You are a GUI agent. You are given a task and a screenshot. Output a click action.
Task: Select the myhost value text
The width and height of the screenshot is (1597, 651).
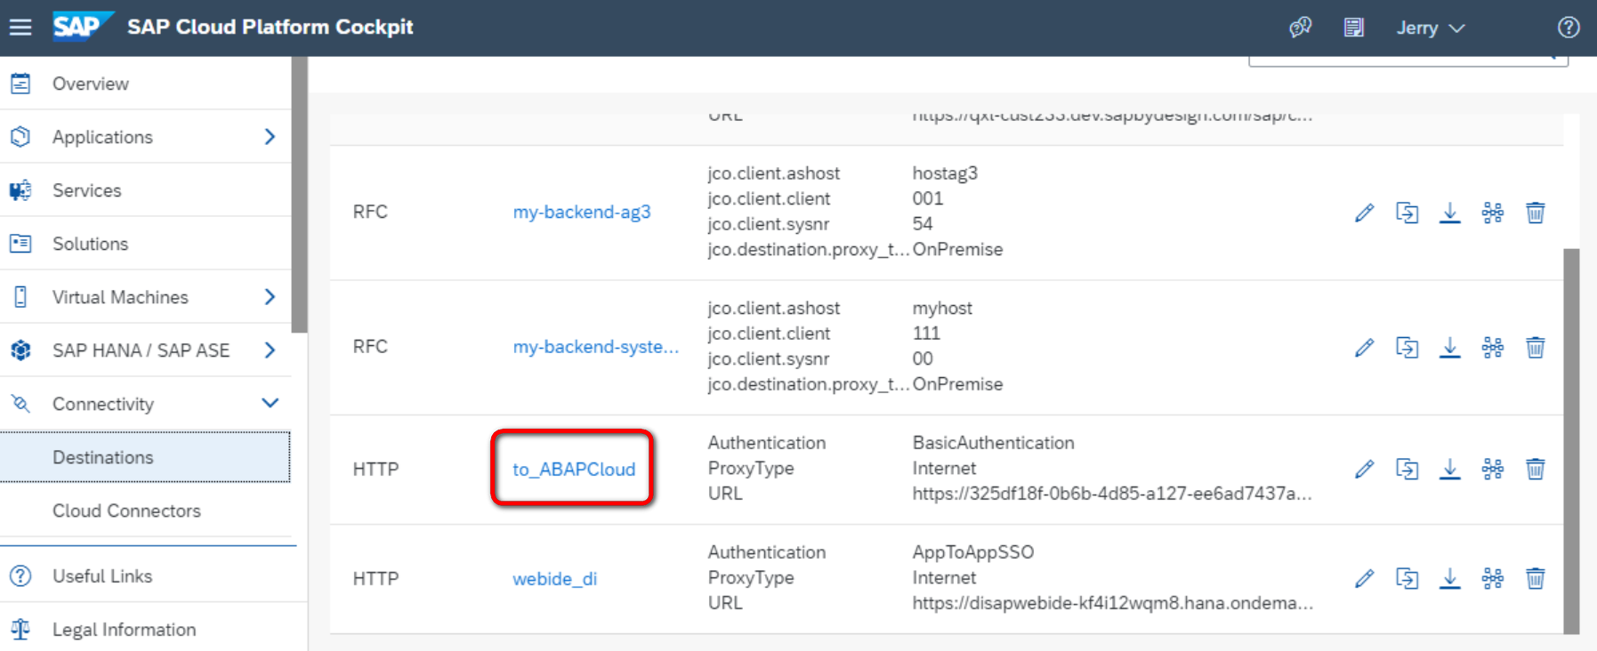pyautogui.click(x=942, y=309)
